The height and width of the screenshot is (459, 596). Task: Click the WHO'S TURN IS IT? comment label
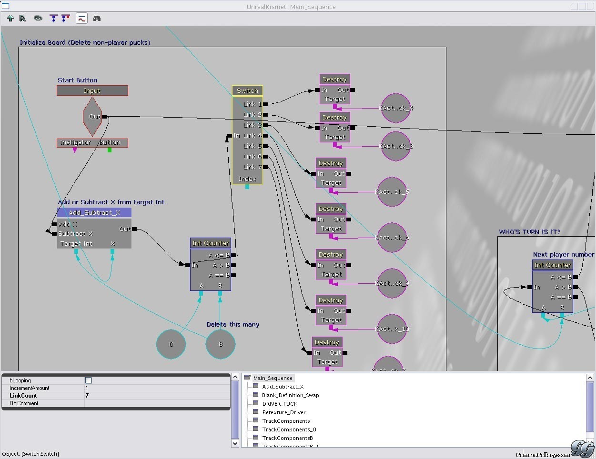pos(530,232)
